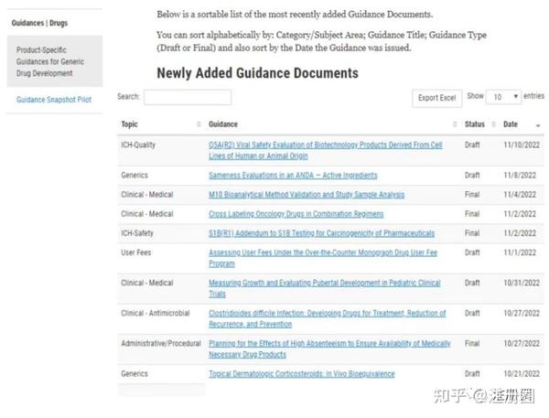Toggle Date column descending sort arrow
This screenshot has width=549, height=418.
(538, 125)
